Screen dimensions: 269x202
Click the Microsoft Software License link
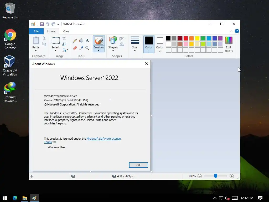coord(104,139)
